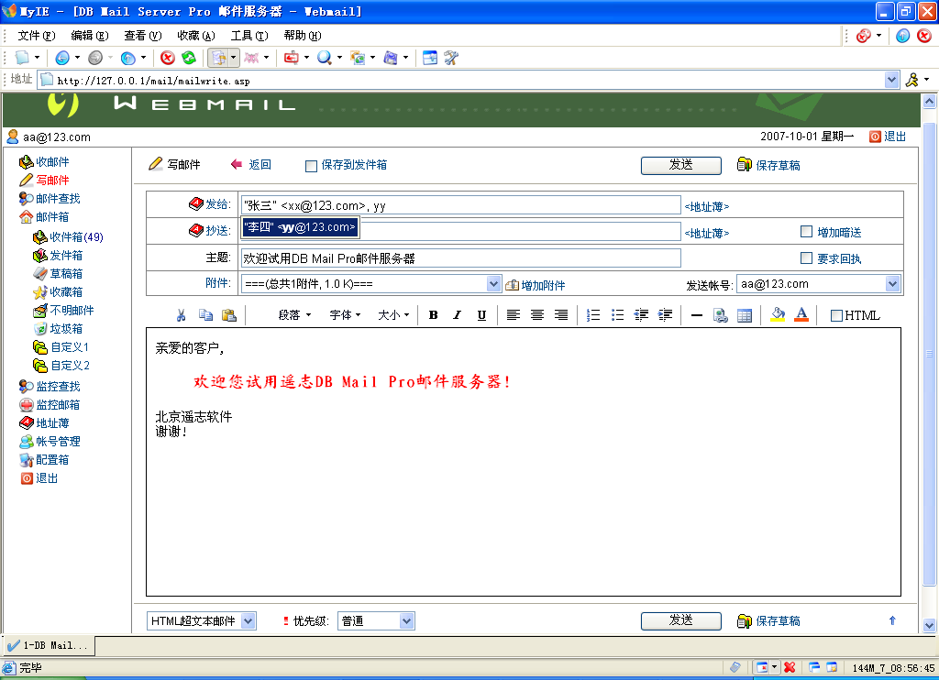Viewport: 939px width, 680px height.
Task: Toggle Bold formatting
Action: (433, 315)
